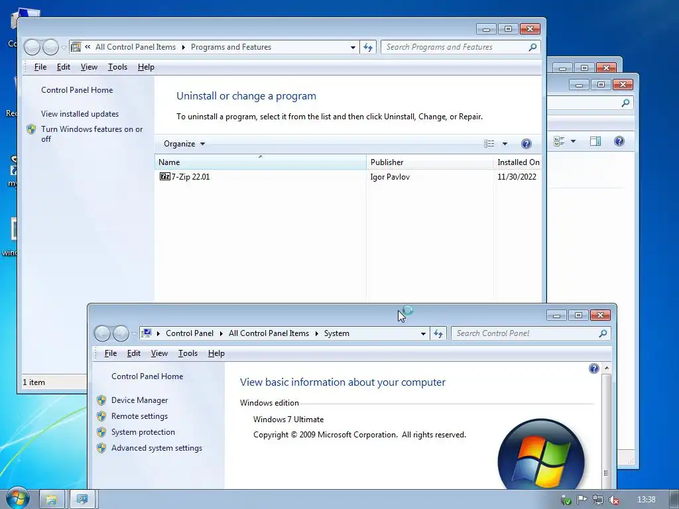The height and width of the screenshot is (509, 679).
Task: Click the Action Center flag in tray
Action: click(582, 500)
